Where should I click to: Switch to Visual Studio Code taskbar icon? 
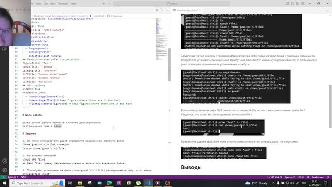pyautogui.click(x=148, y=183)
